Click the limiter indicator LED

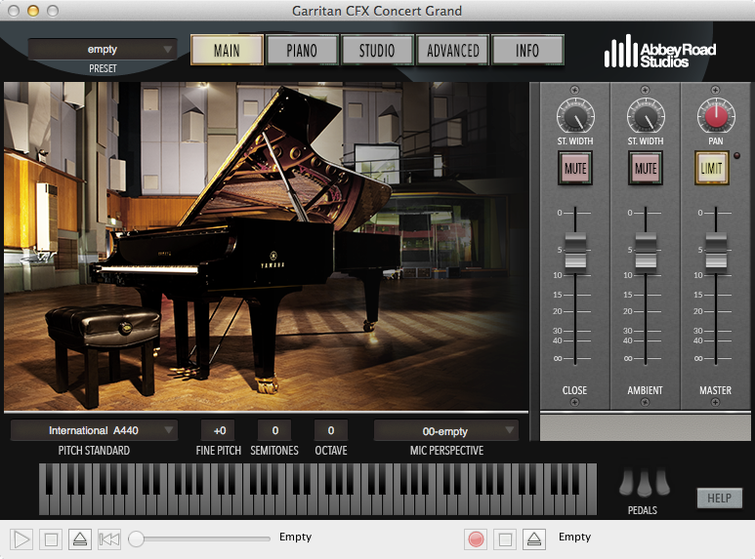[736, 155]
